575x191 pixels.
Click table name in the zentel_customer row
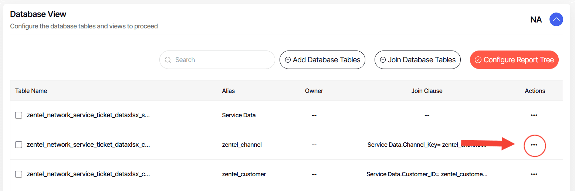coord(88,174)
